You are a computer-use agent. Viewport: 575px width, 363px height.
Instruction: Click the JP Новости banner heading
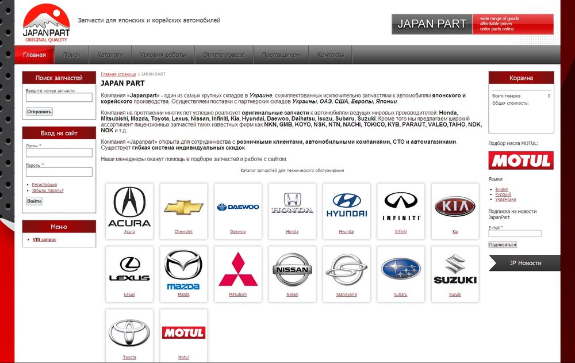click(x=525, y=263)
